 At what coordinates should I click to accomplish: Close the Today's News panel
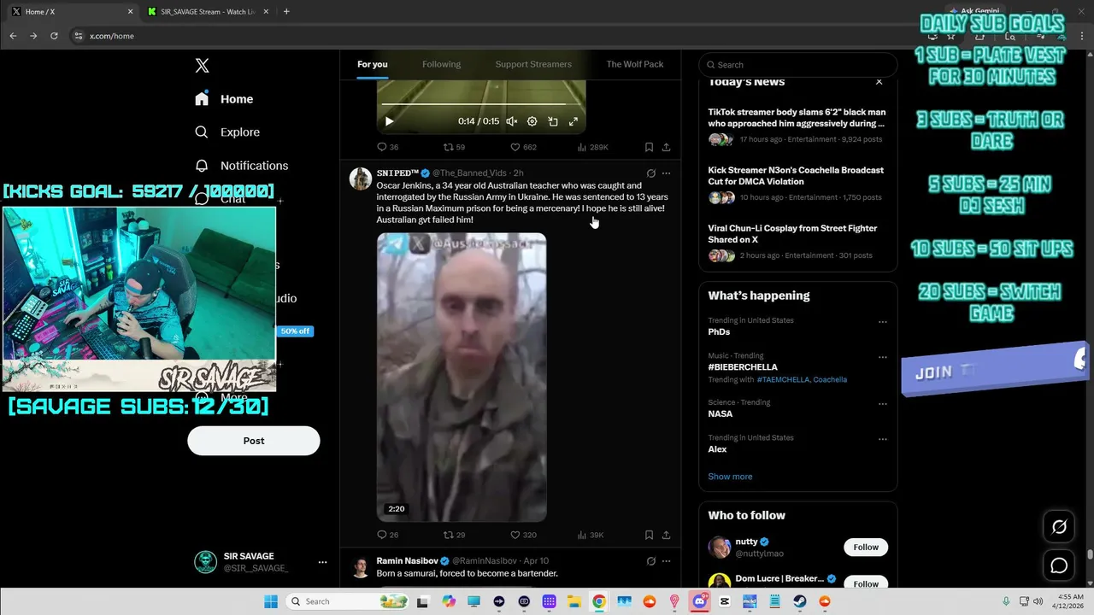click(879, 82)
